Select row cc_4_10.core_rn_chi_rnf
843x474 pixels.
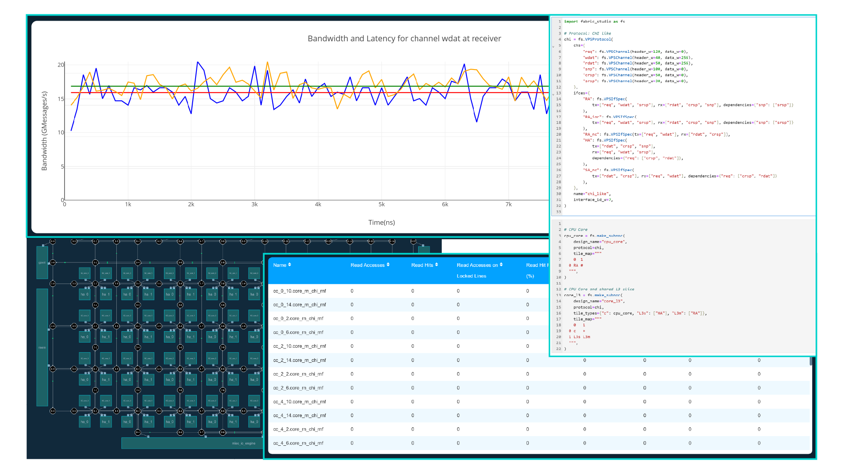click(x=540, y=402)
